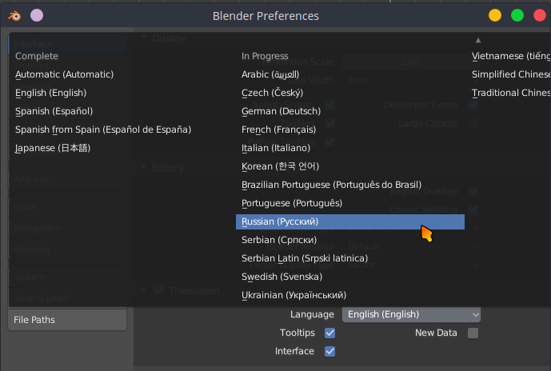Toggle the Interface translation checkbox
Screen dimensions: 551x371
[x=330, y=351]
